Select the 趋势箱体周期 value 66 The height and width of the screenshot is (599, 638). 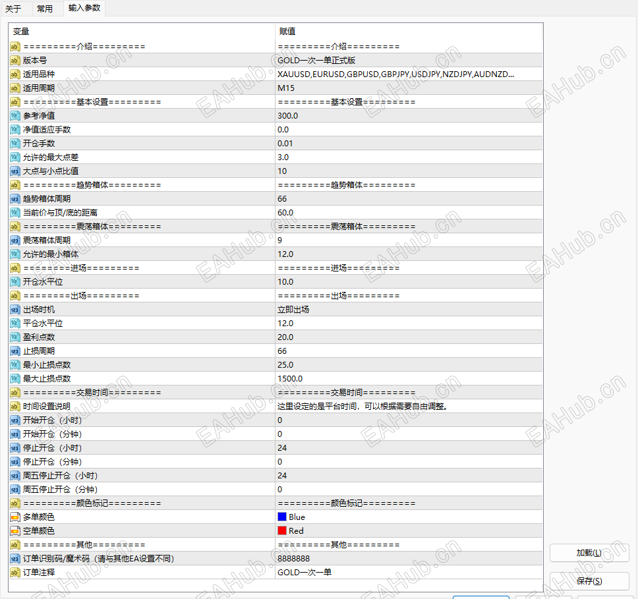point(282,198)
